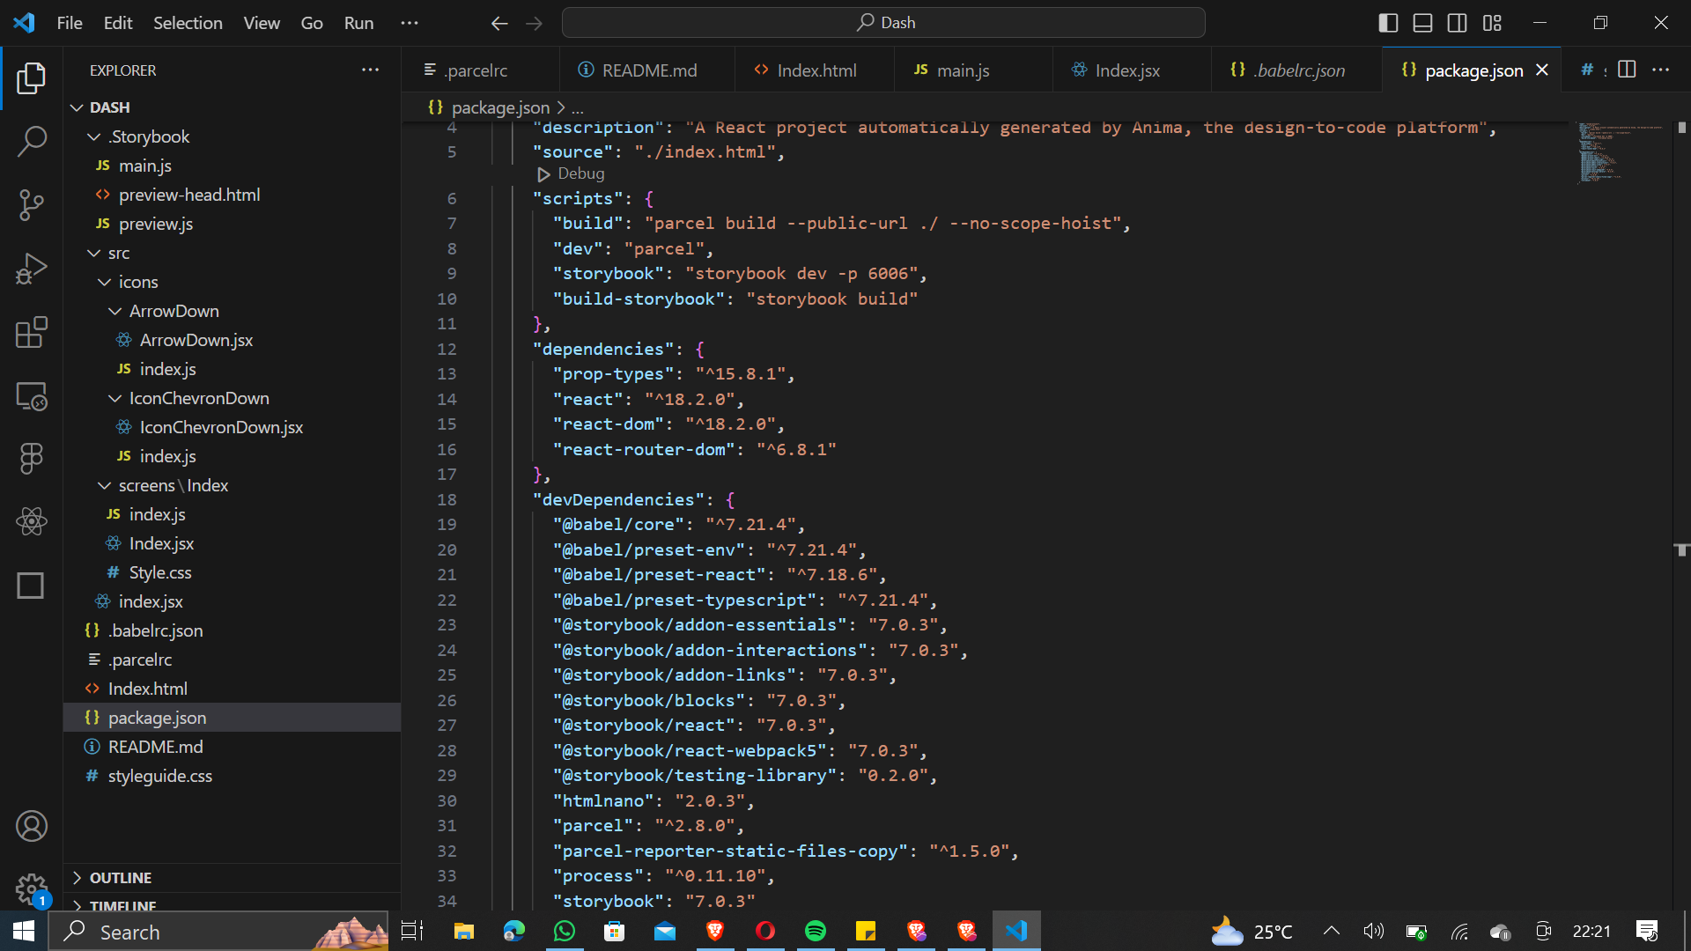This screenshot has width=1691, height=951.
Task: Toggle the Secondary Side Bar visibility
Action: (x=1457, y=23)
